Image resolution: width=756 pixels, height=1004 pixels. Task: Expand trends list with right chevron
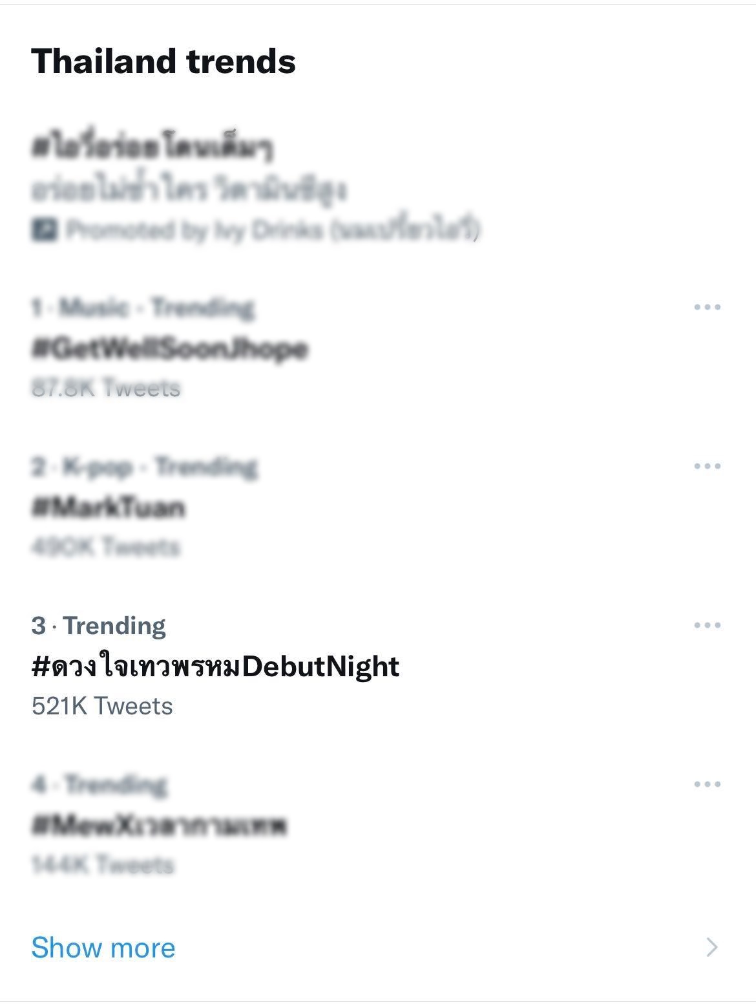click(x=711, y=947)
